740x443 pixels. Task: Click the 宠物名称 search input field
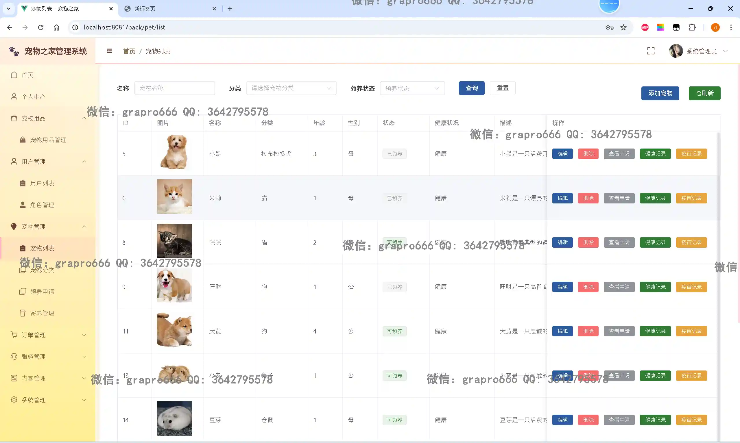point(174,88)
